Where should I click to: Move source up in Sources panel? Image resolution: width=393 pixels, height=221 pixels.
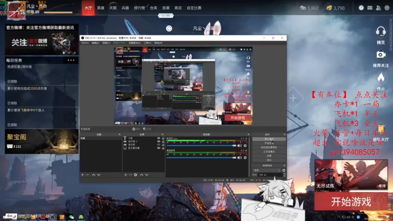pos(141,175)
